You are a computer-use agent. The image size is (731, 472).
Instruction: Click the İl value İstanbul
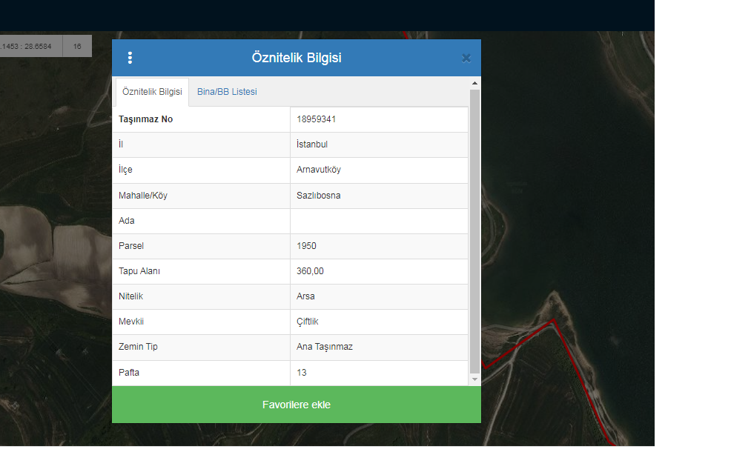click(x=312, y=144)
